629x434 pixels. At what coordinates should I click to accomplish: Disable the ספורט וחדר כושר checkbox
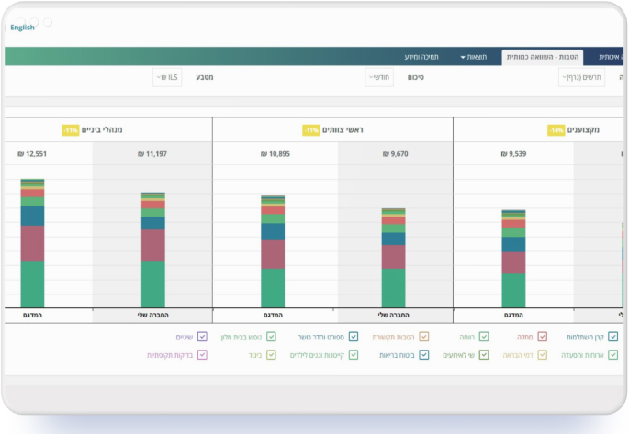(354, 337)
